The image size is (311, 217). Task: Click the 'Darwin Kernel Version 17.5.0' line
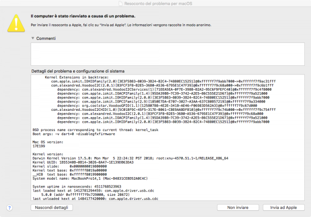[130, 158]
